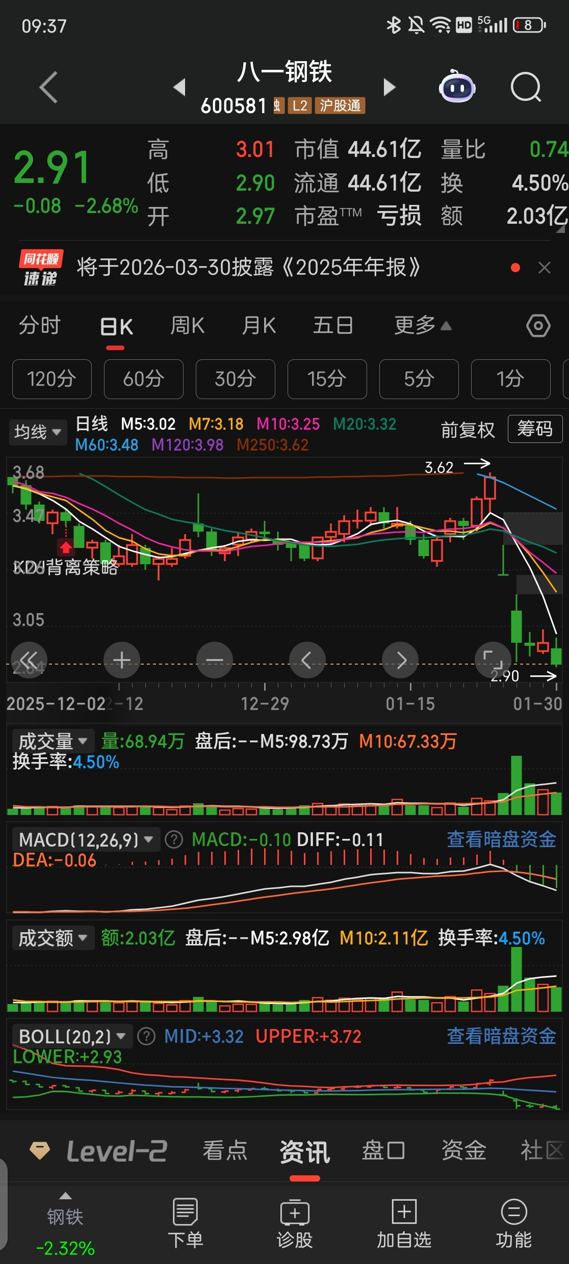
Task: Open 查看暗盘资金 link beside BOLL
Action: coord(501,1036)
